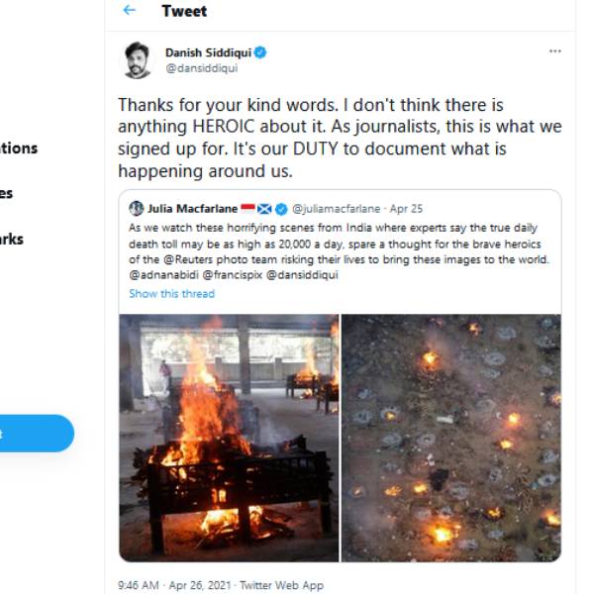Open the three-dot more options menu
The height and width of the screenshot is (594, 594).
pos(554,51)
